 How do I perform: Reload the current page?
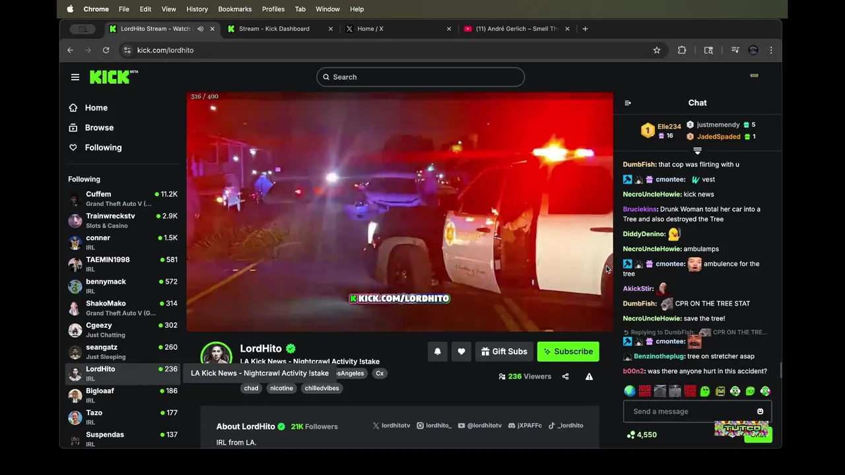click(x=106, y=50)
